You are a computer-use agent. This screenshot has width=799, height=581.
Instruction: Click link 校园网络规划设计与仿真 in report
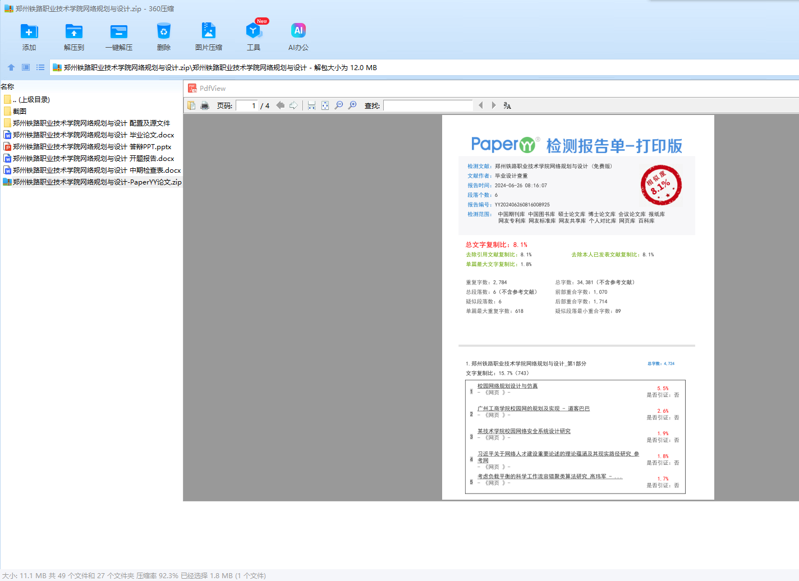click(x=507, y=386)
